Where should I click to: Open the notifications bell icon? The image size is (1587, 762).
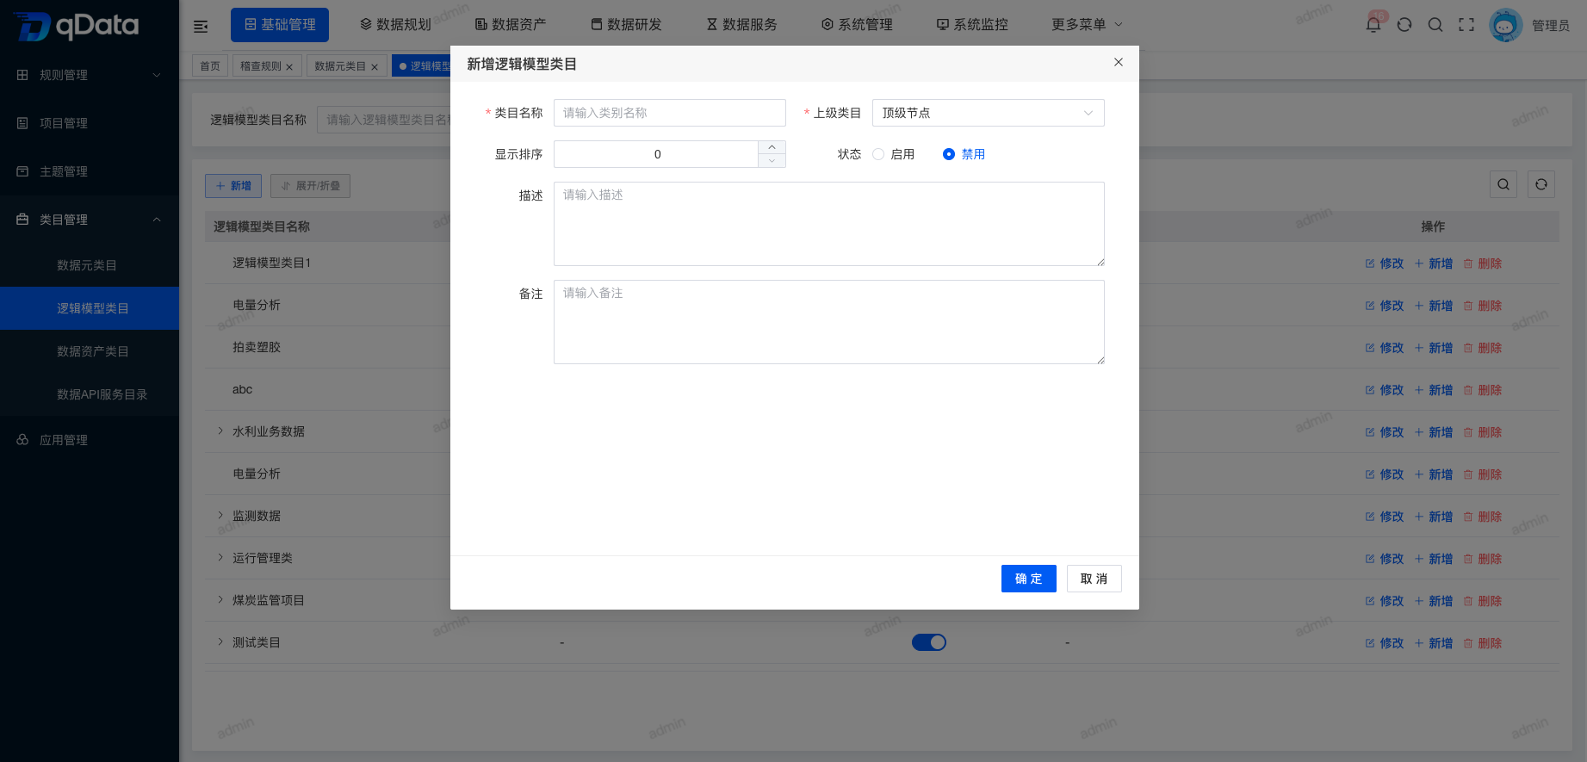tap(1373, 24)
